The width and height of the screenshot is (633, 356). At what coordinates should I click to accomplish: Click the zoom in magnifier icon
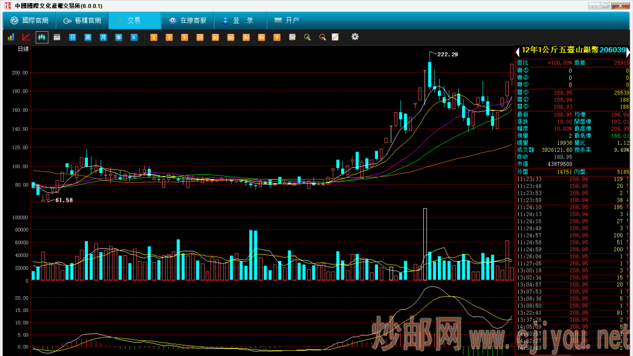point(307,37)
